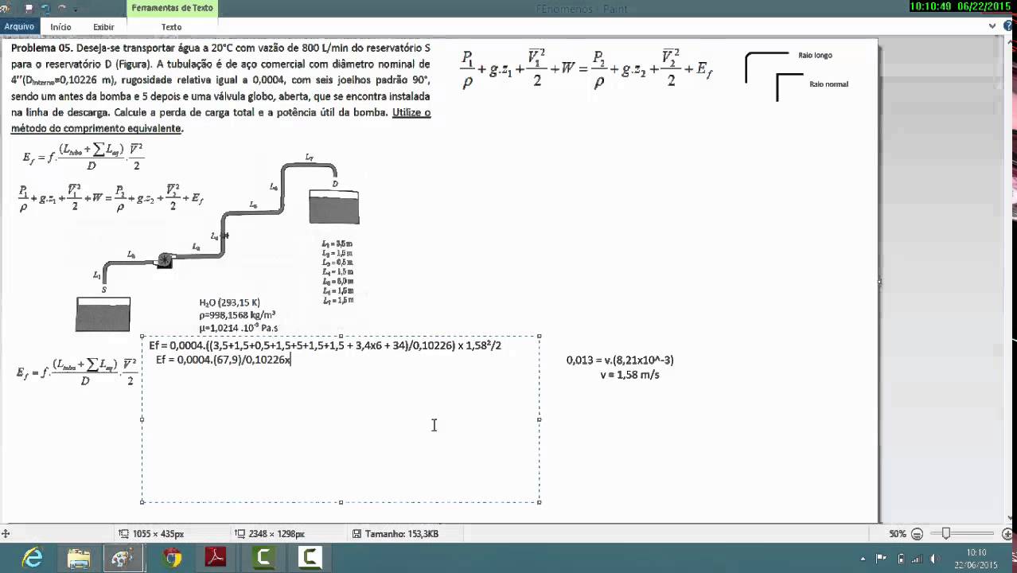Image resolution: width=1017 pixels, height=573 pixels.
Task: Click the right-middle handle of text box
Action: (x=540, y=419)
